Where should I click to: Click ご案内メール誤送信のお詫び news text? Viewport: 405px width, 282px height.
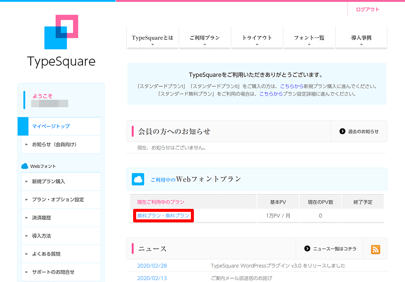(x=241, y=278)
